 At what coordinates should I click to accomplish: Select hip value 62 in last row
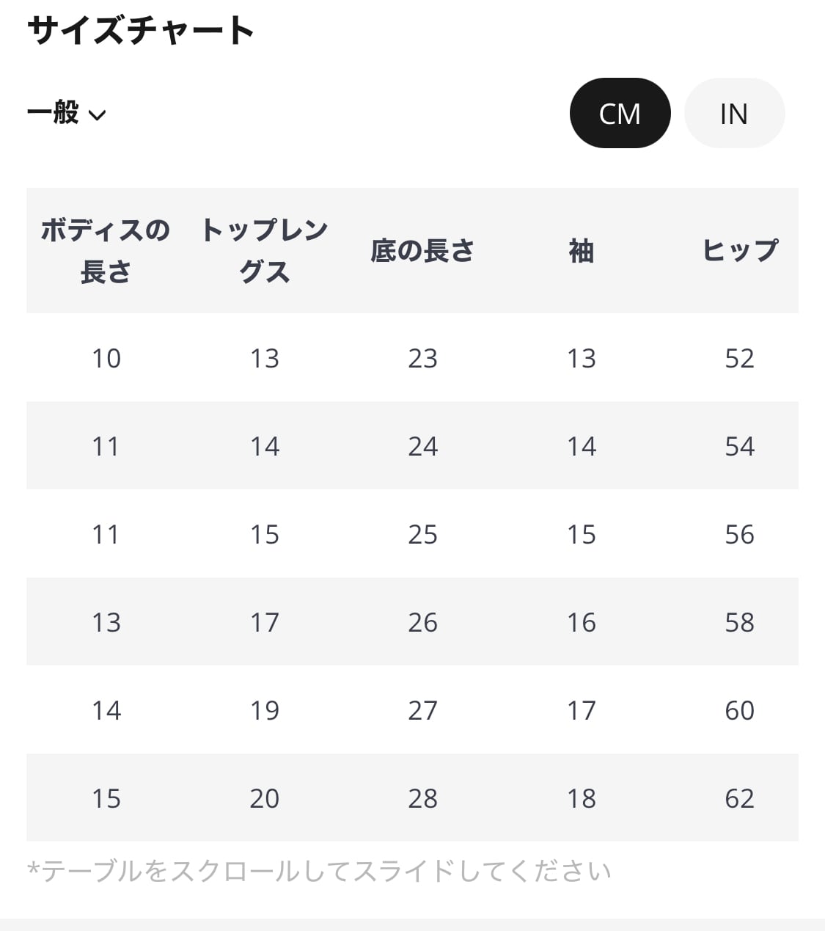[x=739, y=798]
